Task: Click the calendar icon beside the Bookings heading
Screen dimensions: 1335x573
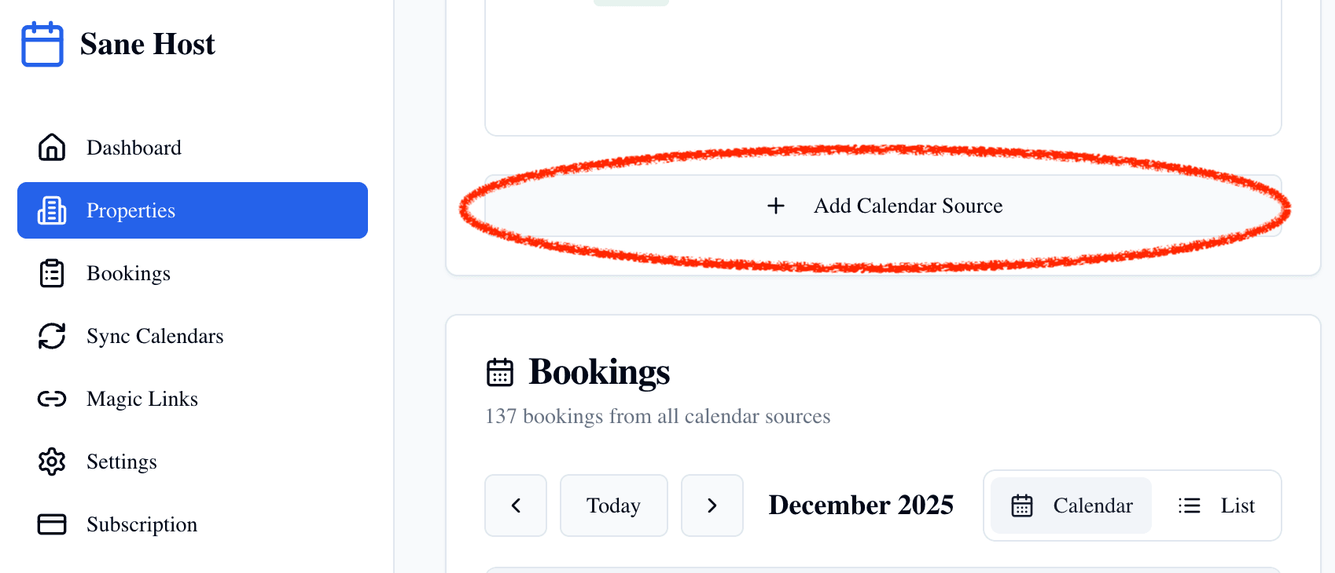Action: (x=500, y=374)
